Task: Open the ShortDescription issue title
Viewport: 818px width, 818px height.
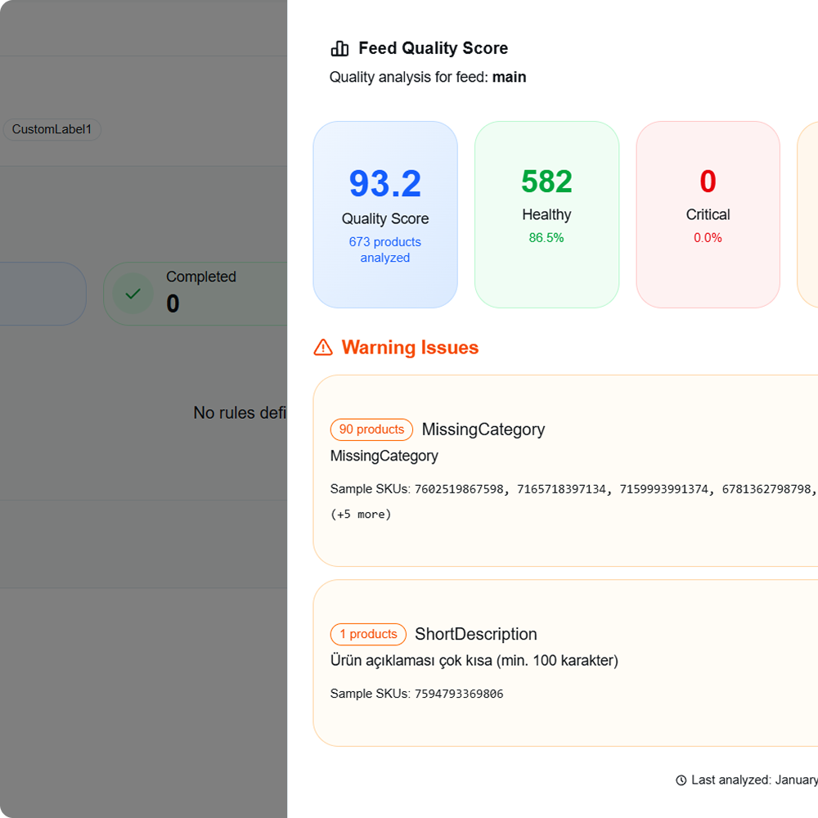Action: [475, 634]
